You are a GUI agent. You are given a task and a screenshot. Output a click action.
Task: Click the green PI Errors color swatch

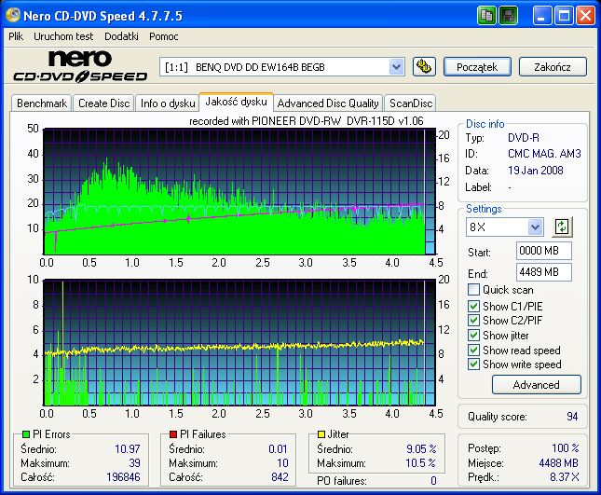(26, 434)
